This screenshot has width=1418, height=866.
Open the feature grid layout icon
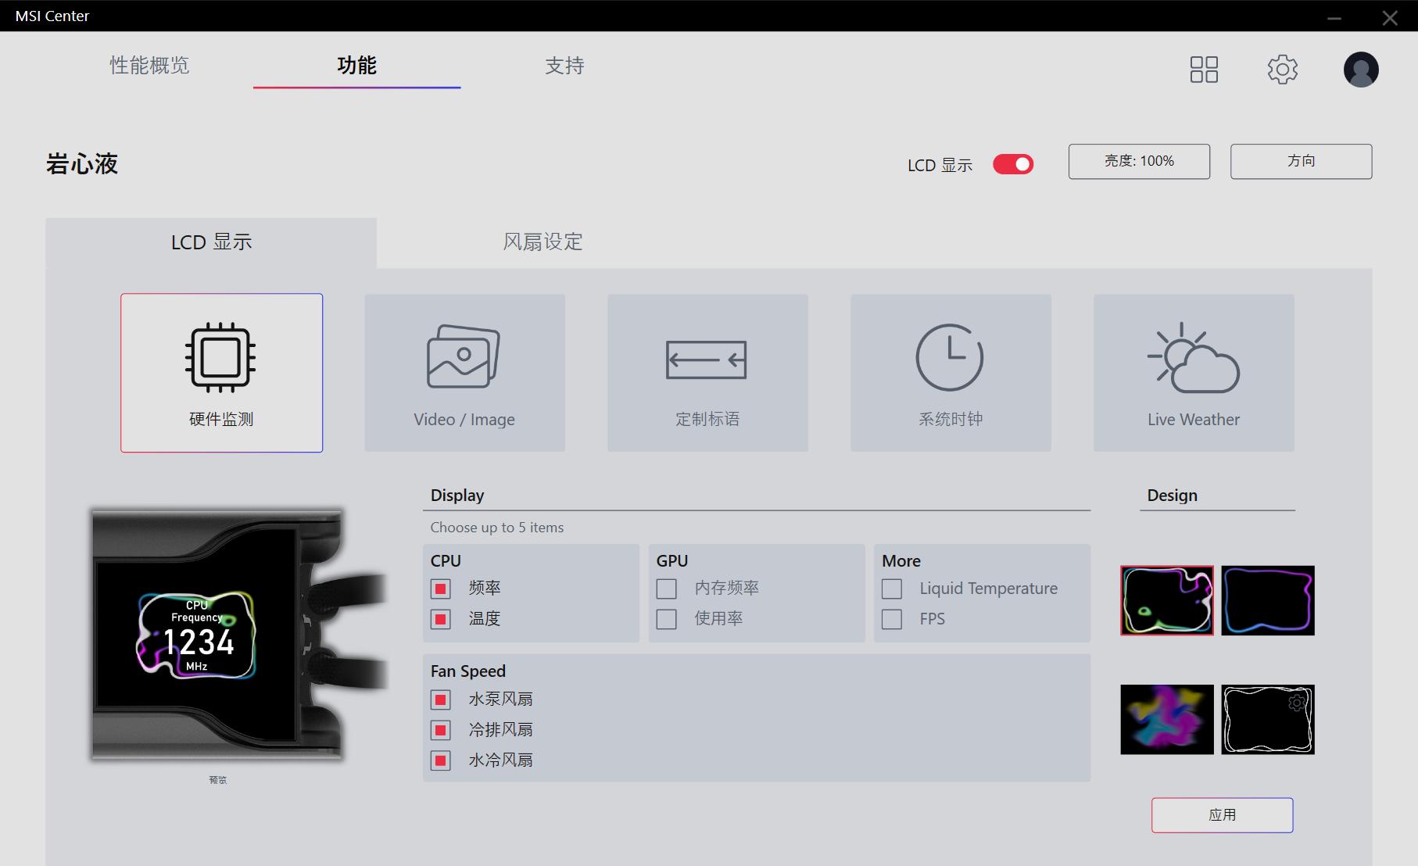1204,69
